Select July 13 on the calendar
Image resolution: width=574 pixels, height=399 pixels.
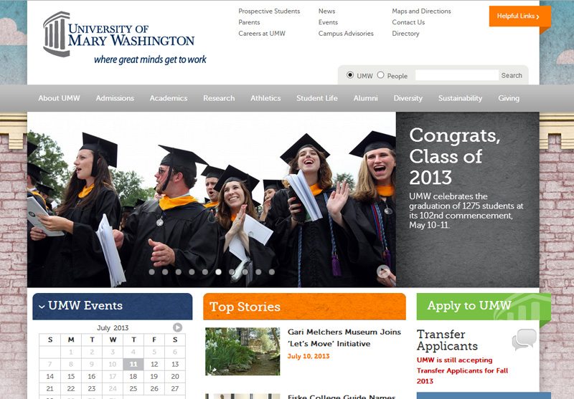tap(175, 365)
